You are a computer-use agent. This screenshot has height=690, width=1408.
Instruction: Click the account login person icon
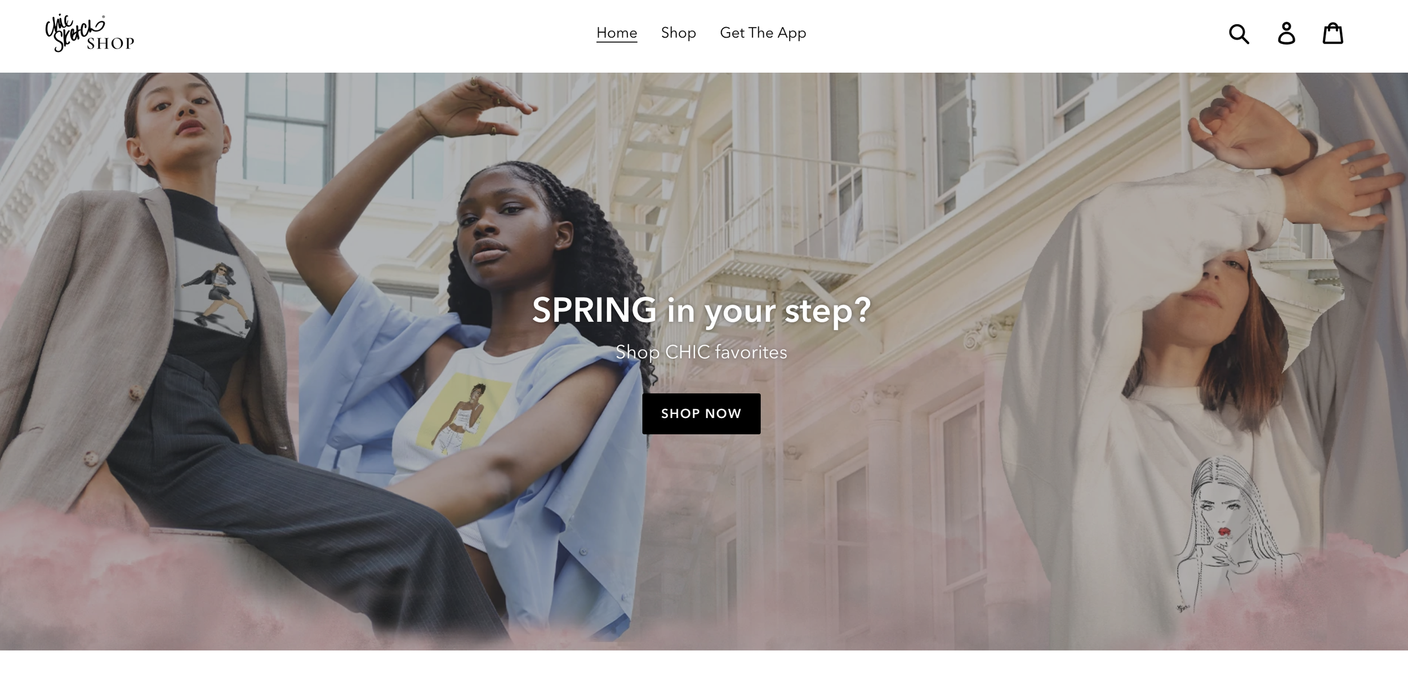pos(1286,33)
